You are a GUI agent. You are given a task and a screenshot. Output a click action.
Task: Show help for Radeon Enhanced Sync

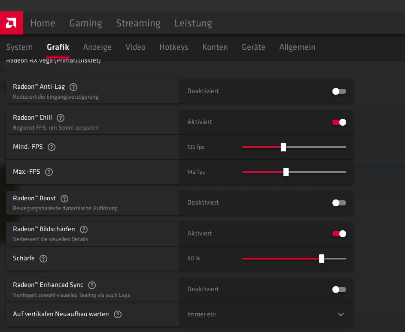click(x=92, y=285)
